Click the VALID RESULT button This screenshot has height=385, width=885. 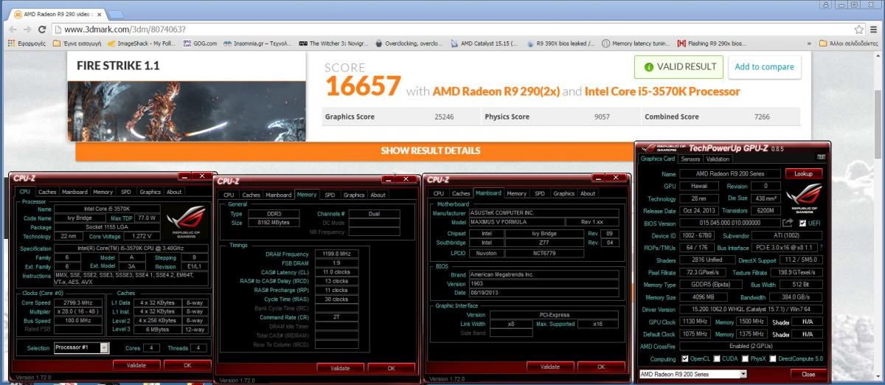pos(679,66)
